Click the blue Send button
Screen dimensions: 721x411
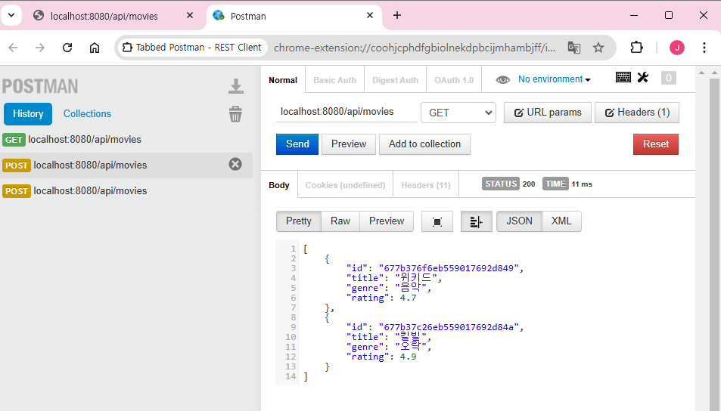297,144
